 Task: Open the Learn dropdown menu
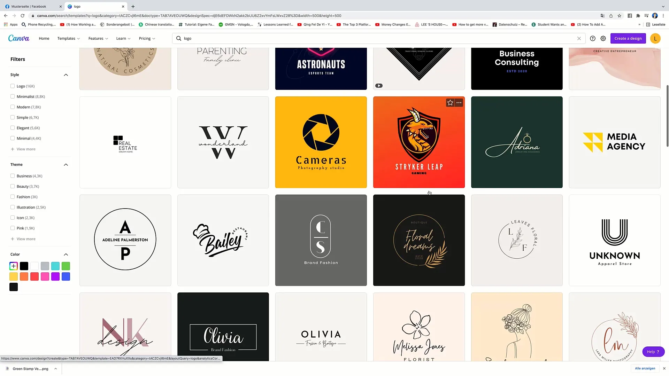(123, 38)
